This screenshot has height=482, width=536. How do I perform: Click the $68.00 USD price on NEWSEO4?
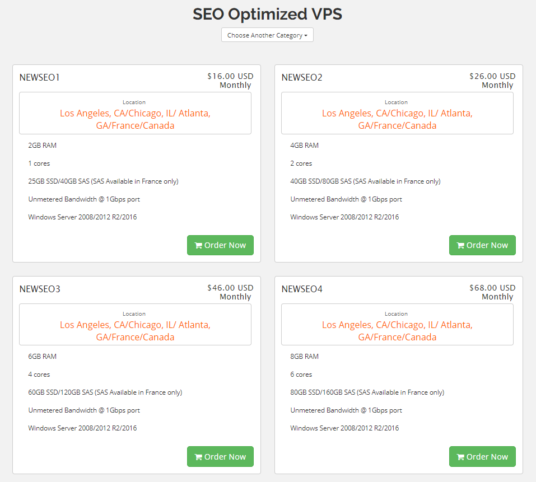click(492, 288)
